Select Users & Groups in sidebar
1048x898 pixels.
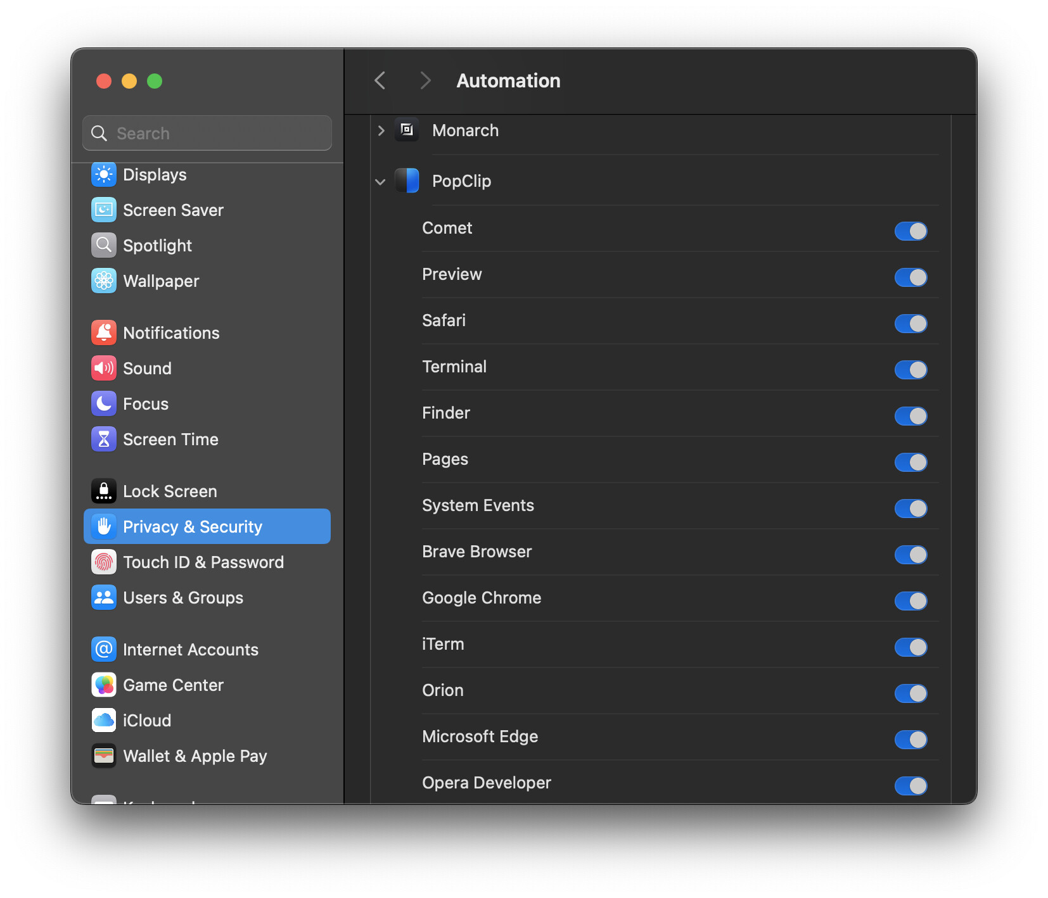pyautogui.click(x=182, y=598)
